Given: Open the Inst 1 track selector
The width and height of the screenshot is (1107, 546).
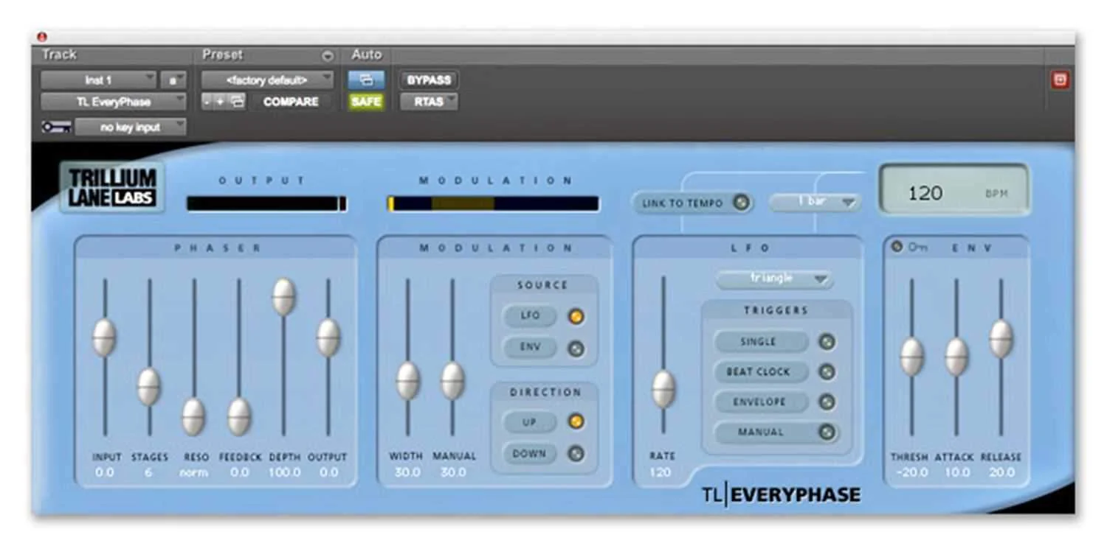Looking at the screenshot, I should point(99,80).
